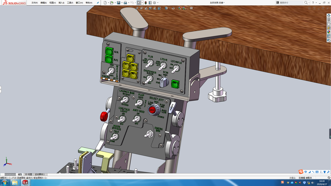Pin the menu bar with pushpin icon
The height and width of the screenshot is (186, 331).
click(98, 3)
